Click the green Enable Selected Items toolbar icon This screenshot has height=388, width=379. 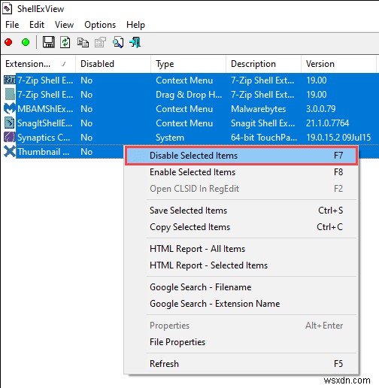click(x=26, y=42)
